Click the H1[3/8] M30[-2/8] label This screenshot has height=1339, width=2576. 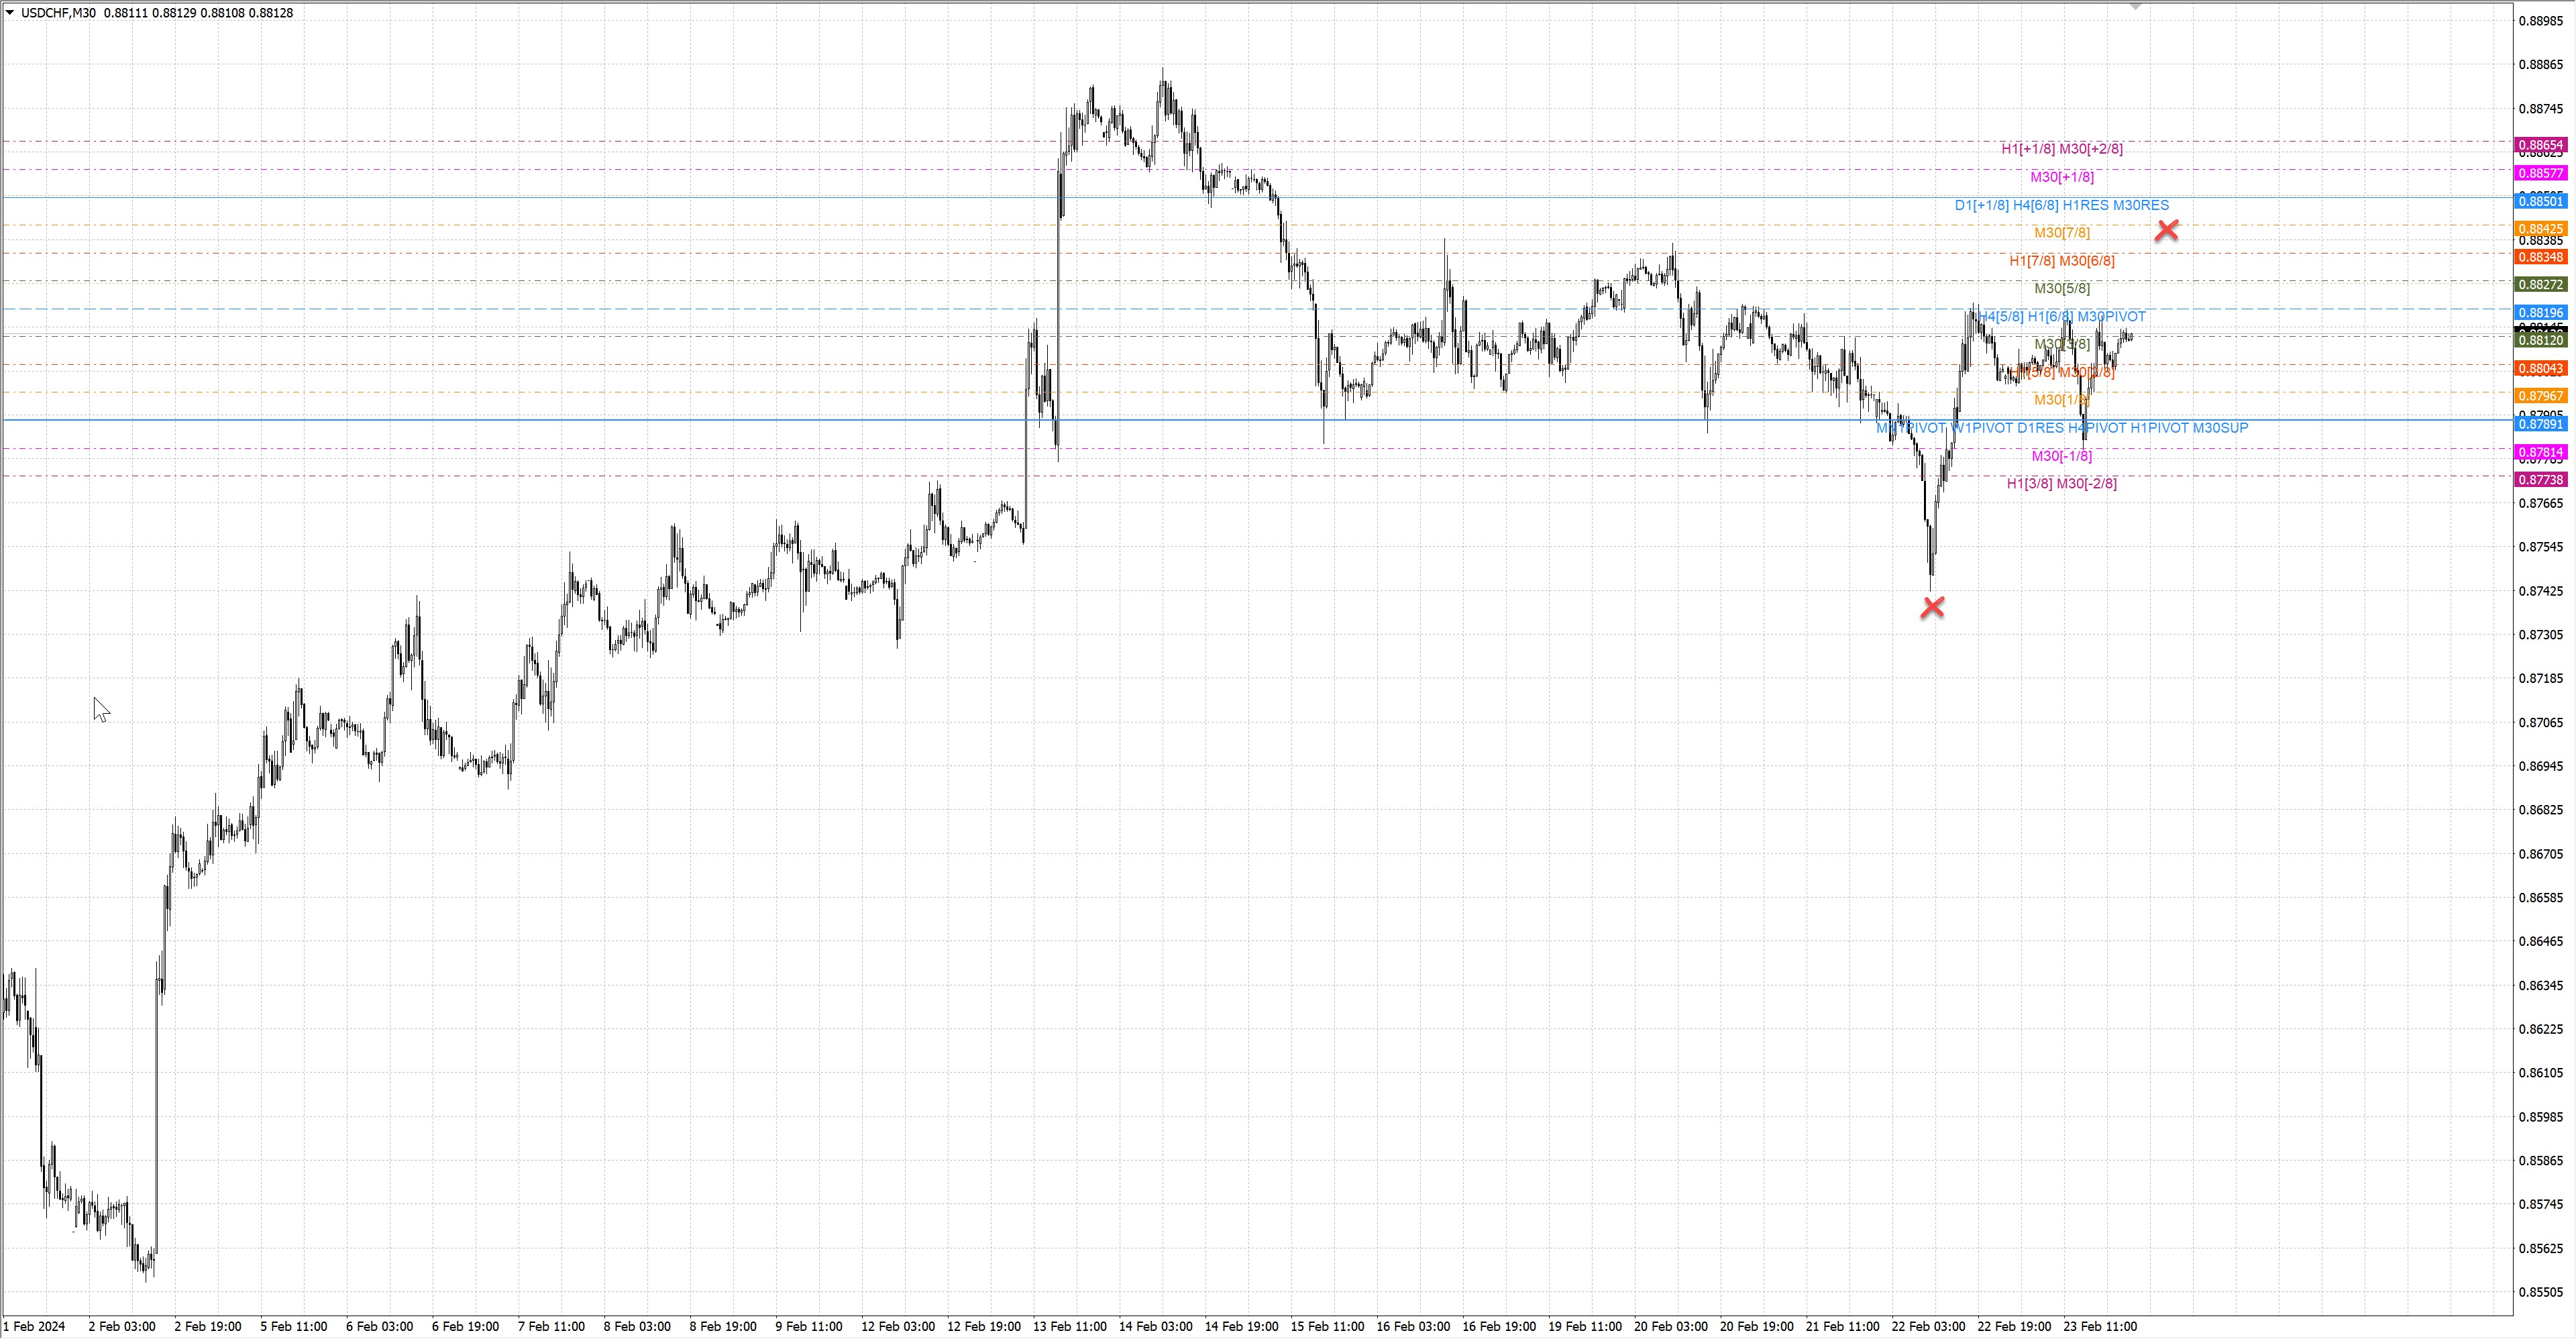tap(2061, 484)
